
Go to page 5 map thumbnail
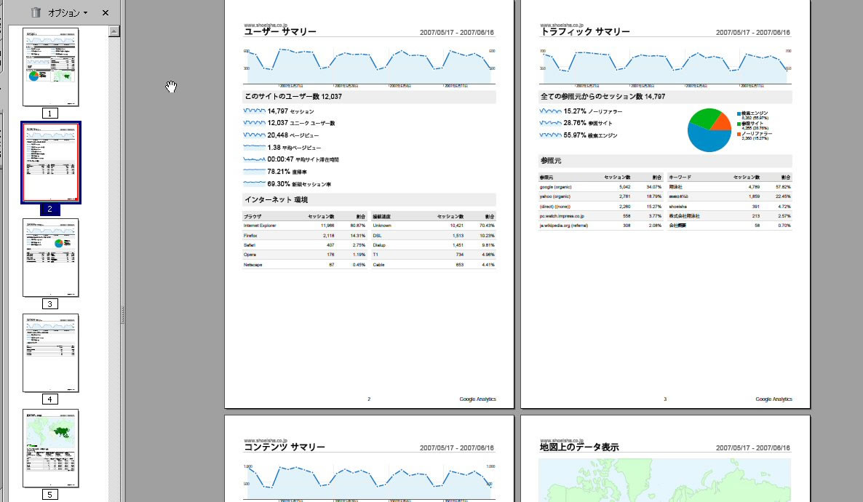coord(50,448)
